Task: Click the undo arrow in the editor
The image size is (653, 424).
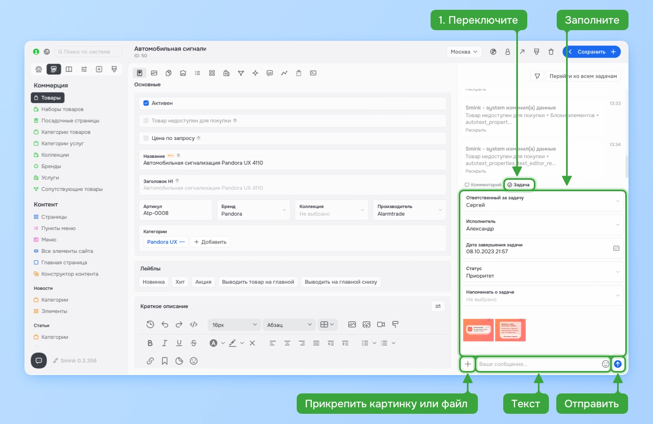Action: tap(165, 325)
